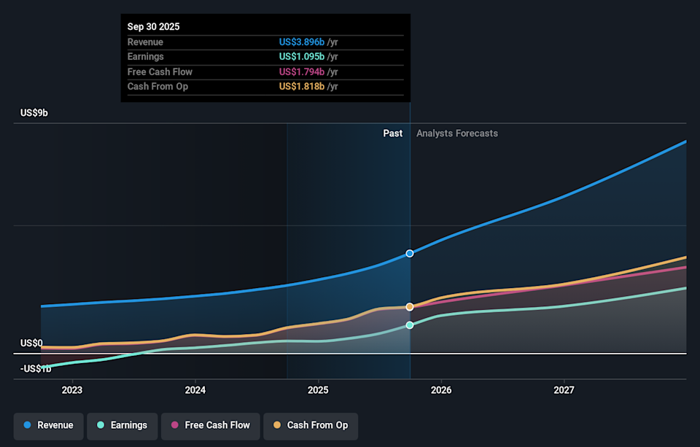Click the US$3.896b Revenue value in tooltip
Screen dimensions: 700x447
coord(301,42)
